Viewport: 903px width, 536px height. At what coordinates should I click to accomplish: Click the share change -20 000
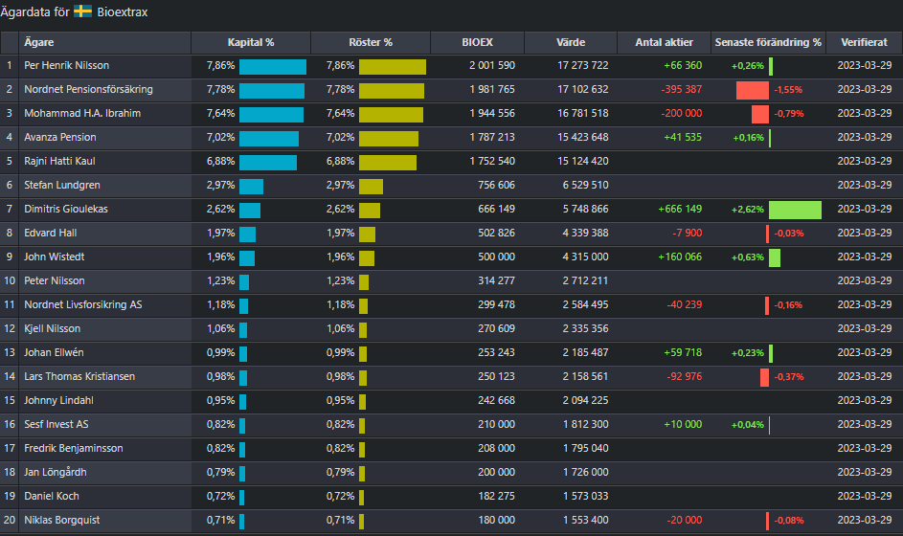[685, 520]
